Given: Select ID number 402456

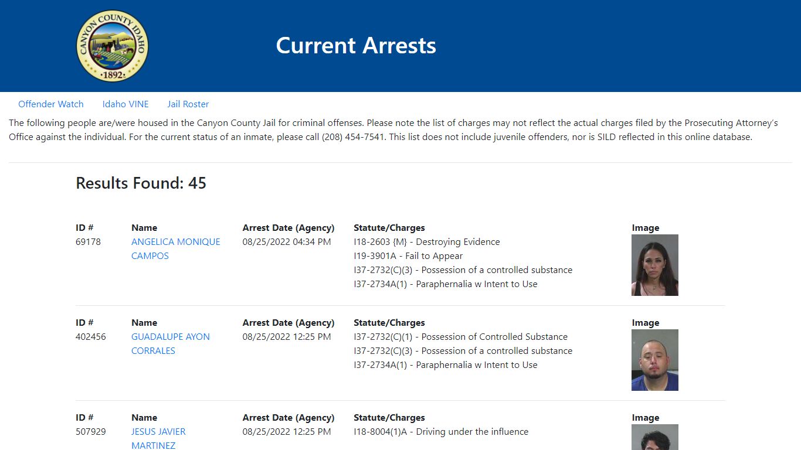Looking at the screenshot, I should click(x=91, y=337).
